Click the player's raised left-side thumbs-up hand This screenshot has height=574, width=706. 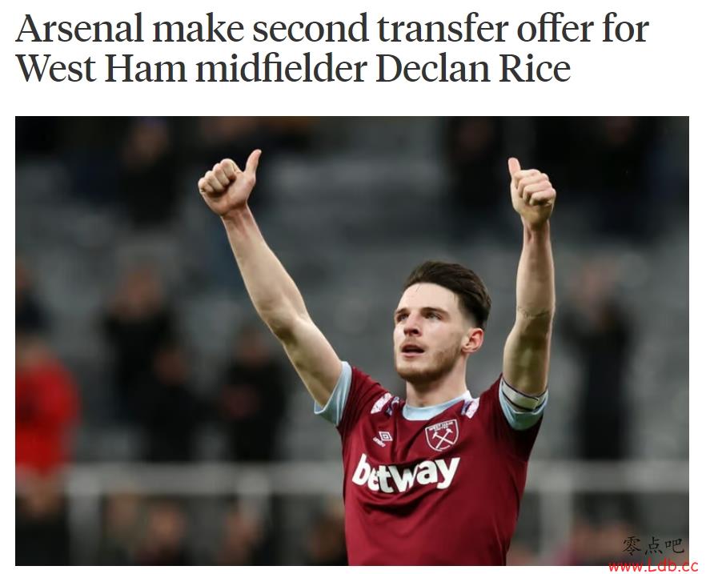(x=229, y=183)
